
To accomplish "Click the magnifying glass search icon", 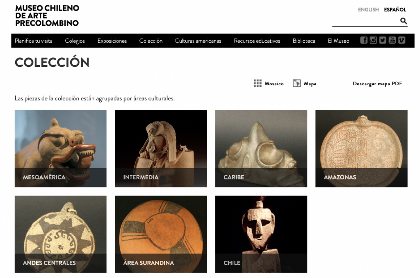I will (x=404, y=21).
